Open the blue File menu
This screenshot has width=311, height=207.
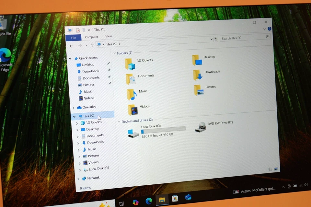click(x=74, y=37)
